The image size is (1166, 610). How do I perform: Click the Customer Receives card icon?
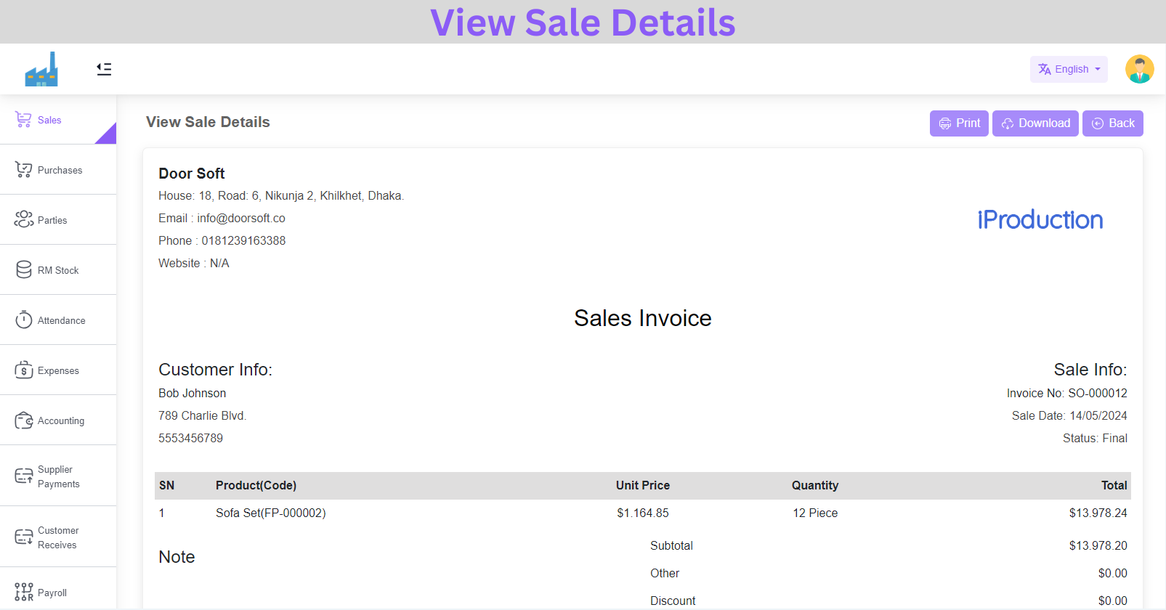click(x=23, y=537)
